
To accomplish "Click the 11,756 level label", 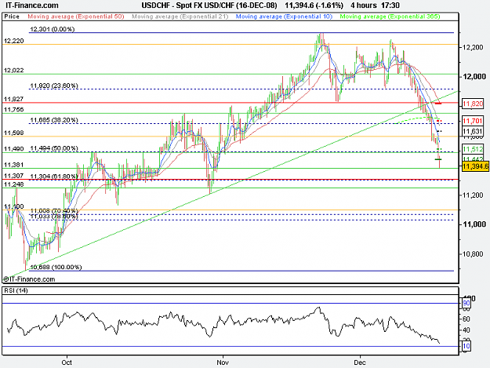I will click(x=14, y=109).
